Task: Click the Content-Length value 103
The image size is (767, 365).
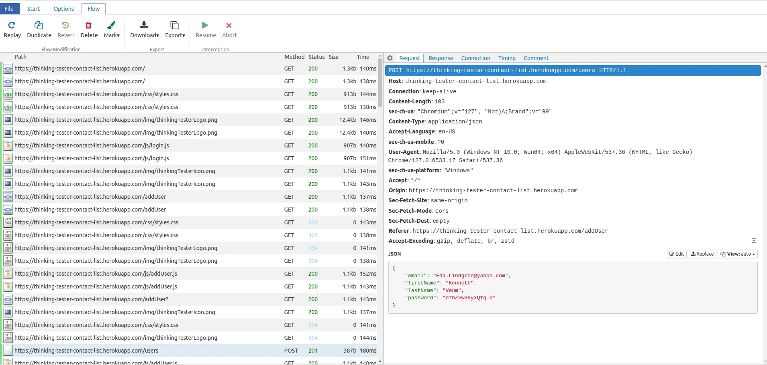Action: click(x=440, y=102)
